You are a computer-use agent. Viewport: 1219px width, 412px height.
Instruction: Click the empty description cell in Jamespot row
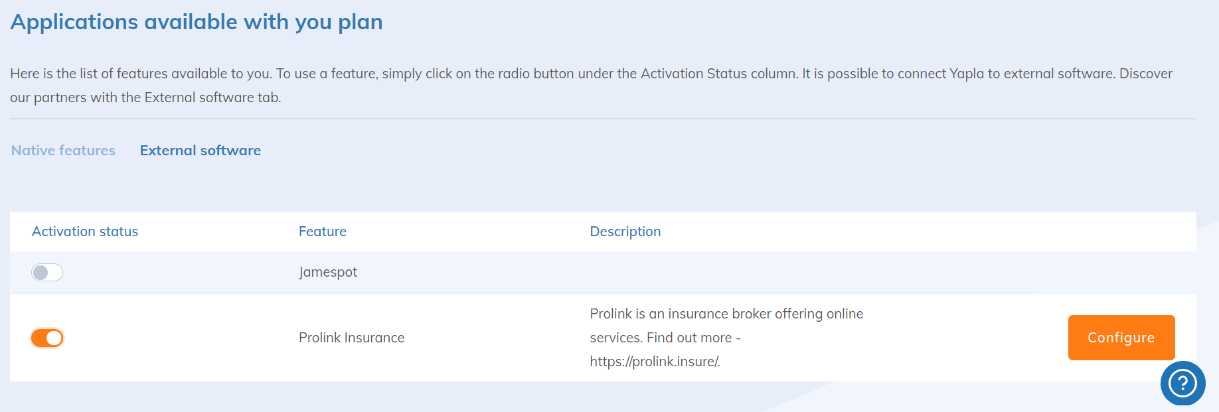coord(730,272)
